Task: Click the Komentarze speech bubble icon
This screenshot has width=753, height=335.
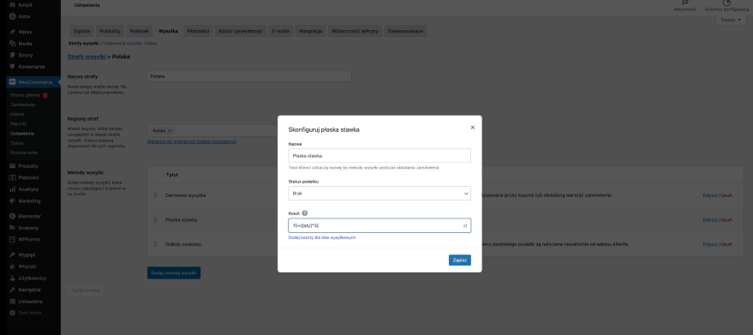Action: click(x=13, y=66)
